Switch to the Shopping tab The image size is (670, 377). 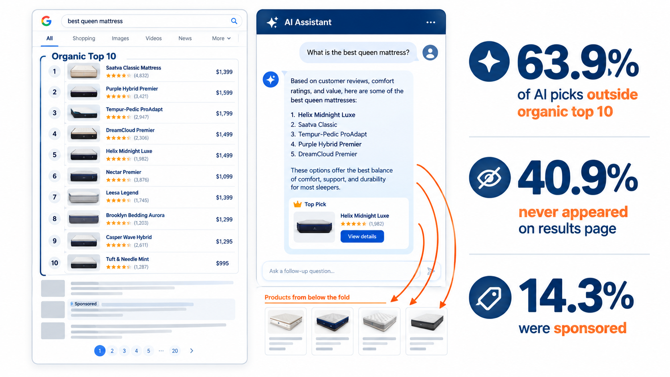click(84, 38)
